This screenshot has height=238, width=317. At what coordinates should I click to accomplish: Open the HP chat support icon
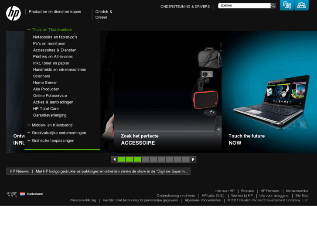tap(286, 5)
